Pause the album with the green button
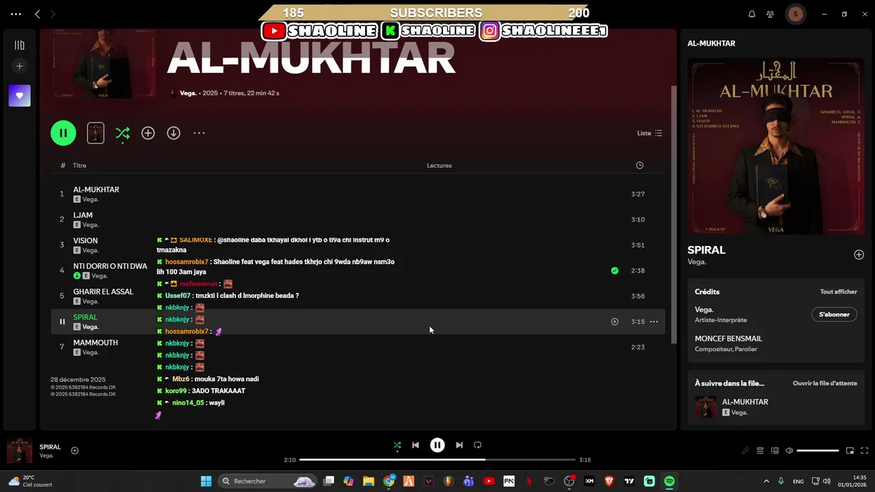The width and height of the screenshot is (875, 492). pos(63,133)
